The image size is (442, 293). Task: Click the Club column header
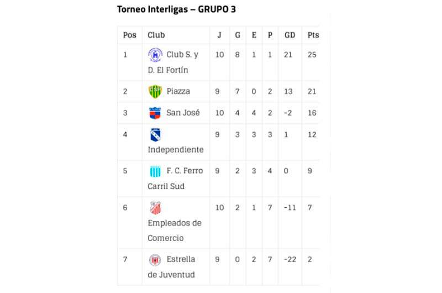156,35
